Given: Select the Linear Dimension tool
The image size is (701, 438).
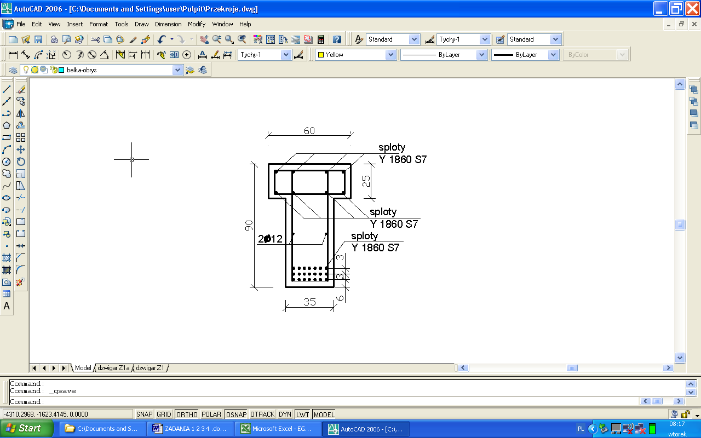Looking at the screenshot, I should 13,55.
